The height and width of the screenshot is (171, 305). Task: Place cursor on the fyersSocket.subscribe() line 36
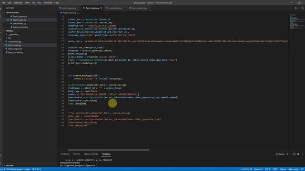pos(82,101)
